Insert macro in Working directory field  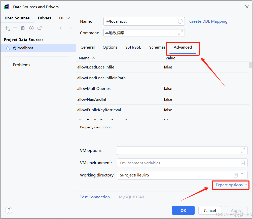[236, 175]
